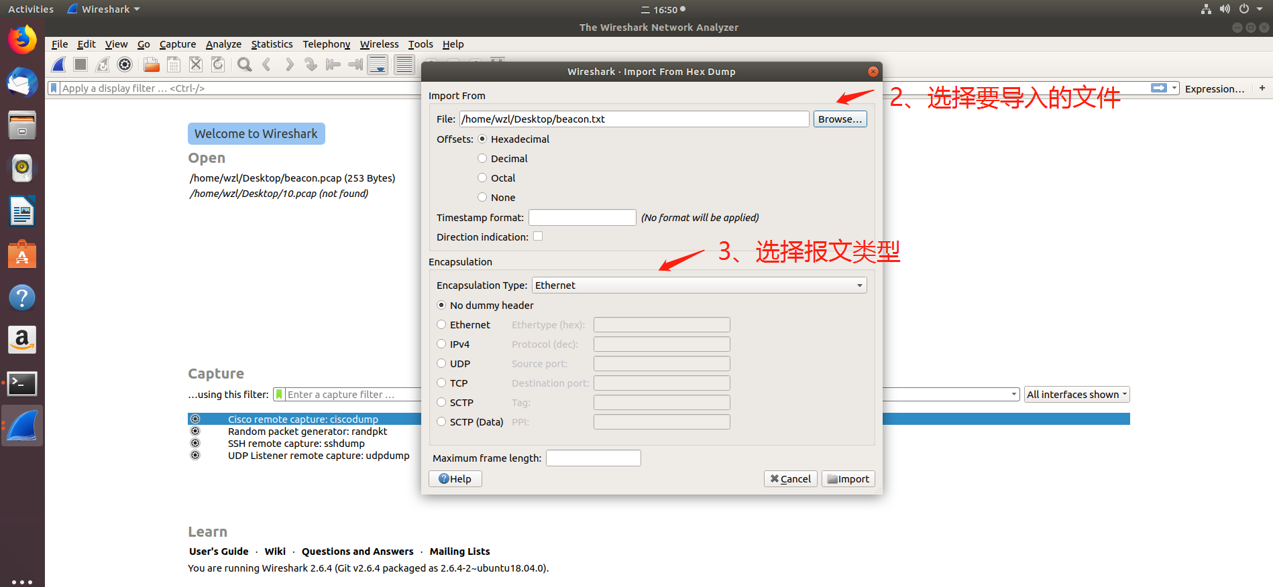
Task: Click the go to specified packet icon
Action: pyautogui.click(x=311, y=64)
